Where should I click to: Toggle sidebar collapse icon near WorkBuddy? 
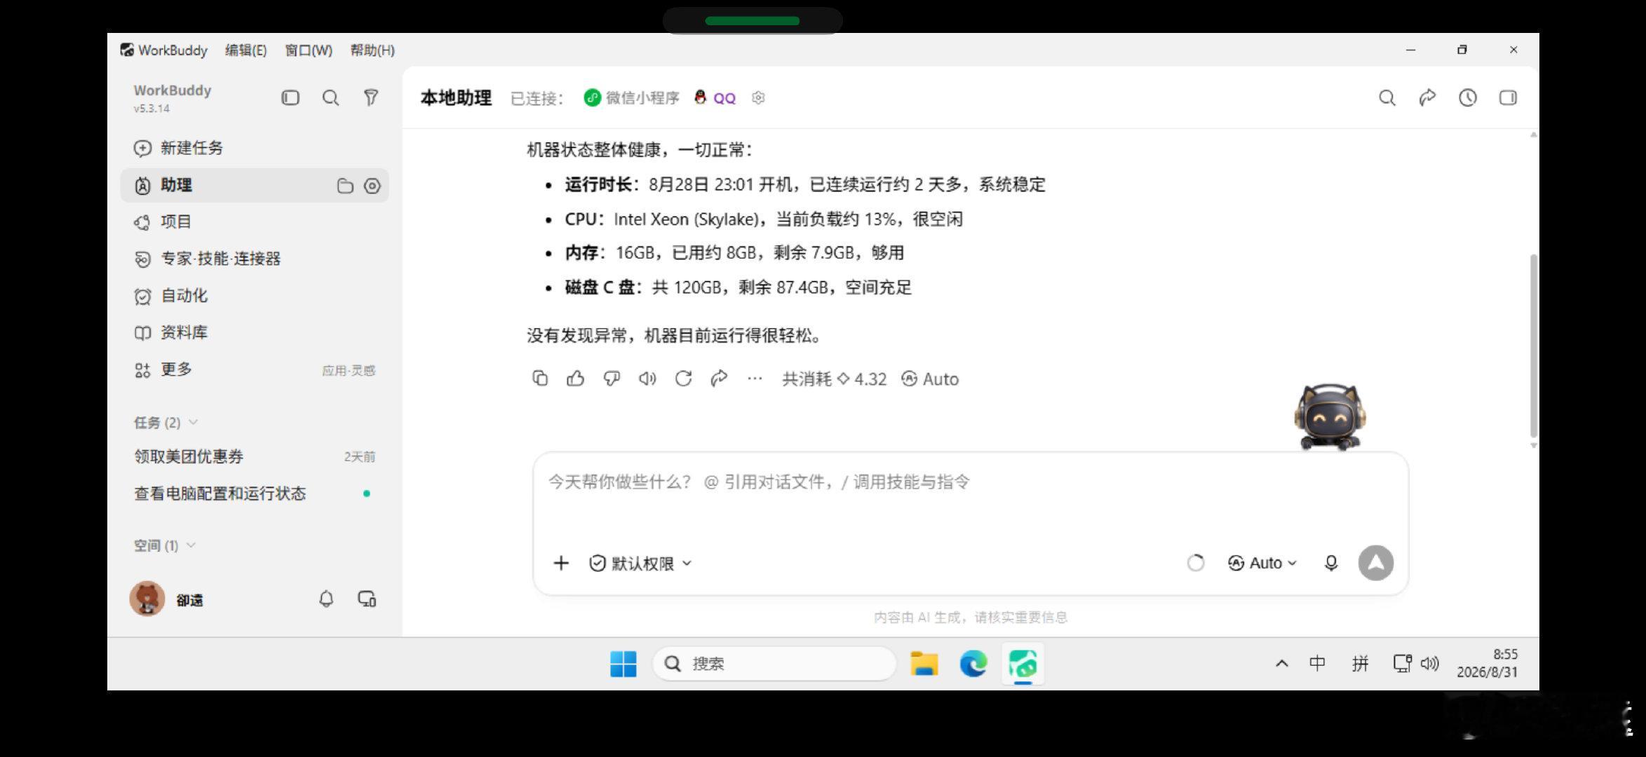290,97
